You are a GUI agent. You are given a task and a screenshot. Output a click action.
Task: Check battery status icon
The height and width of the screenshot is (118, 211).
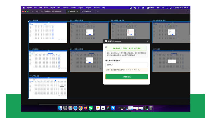(x=158, y=8)
